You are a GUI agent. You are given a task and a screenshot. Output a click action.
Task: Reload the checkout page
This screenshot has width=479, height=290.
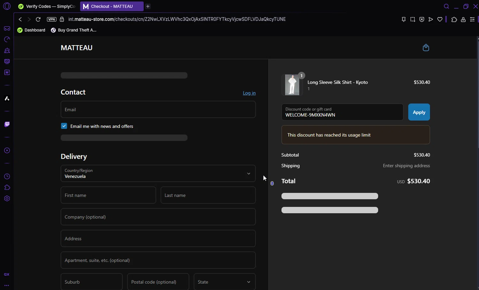(x=38, y=19)
